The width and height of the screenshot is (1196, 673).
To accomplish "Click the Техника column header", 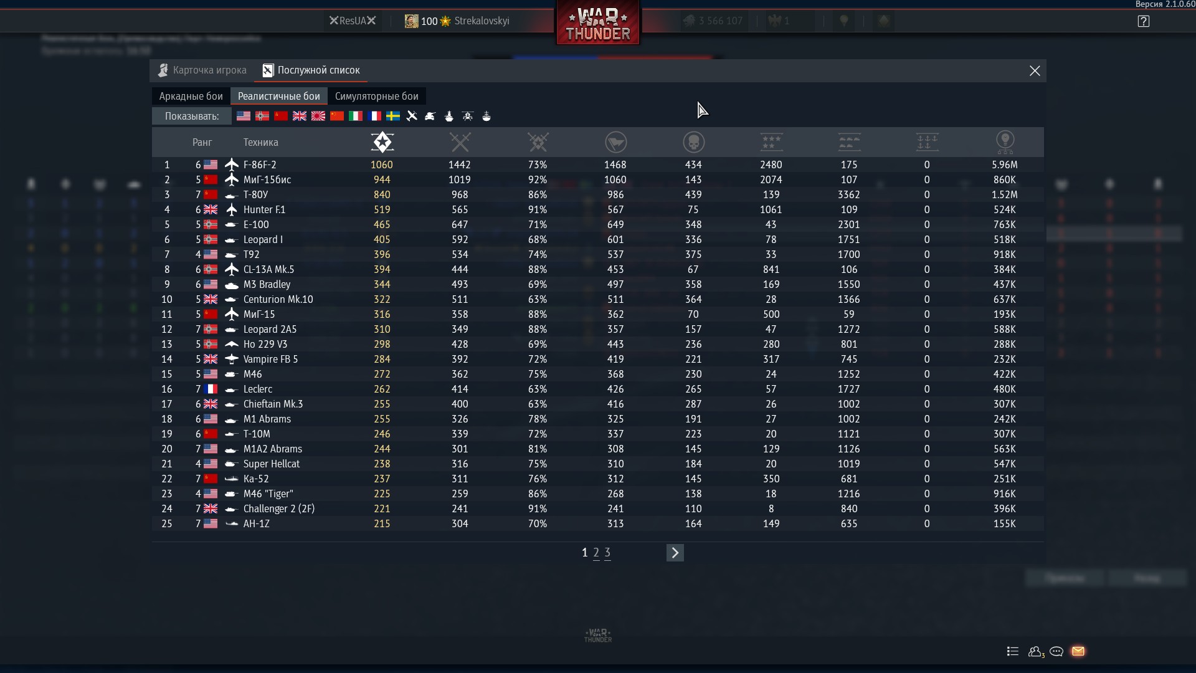I will click(x=260, y=142).
